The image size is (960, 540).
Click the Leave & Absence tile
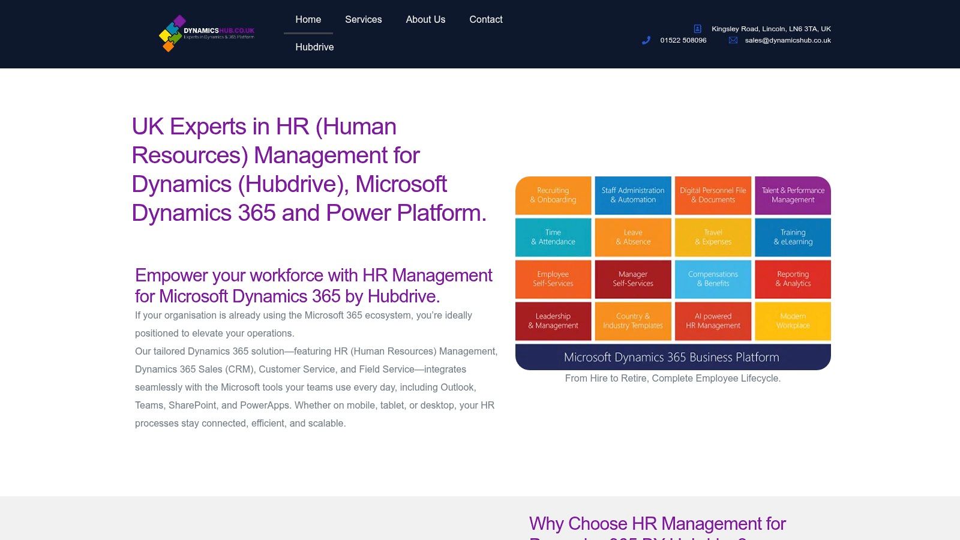(633, 237)
